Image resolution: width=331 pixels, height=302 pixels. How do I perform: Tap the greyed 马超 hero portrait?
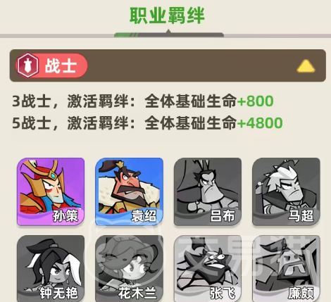click(286, 191)
